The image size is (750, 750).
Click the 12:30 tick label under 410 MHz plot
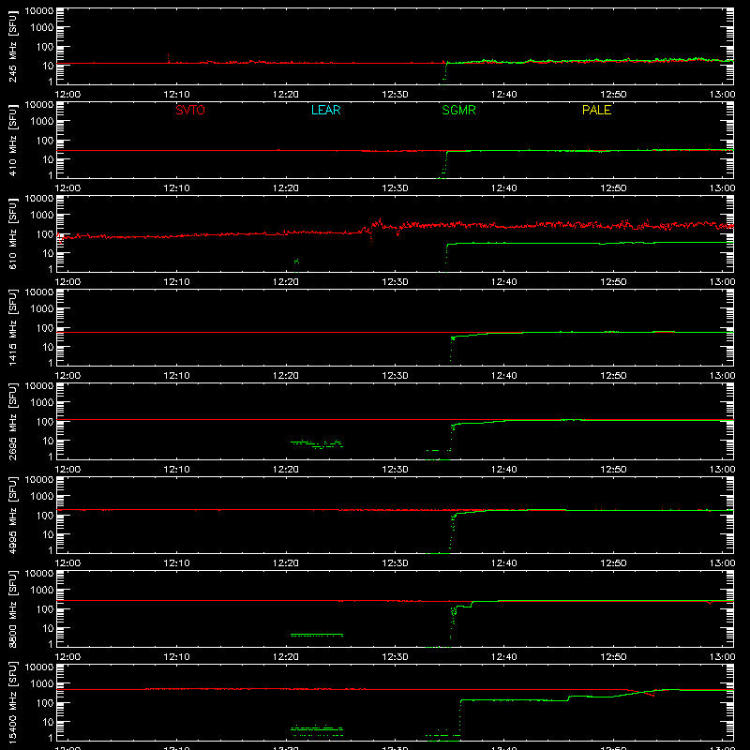click(395, 188)
